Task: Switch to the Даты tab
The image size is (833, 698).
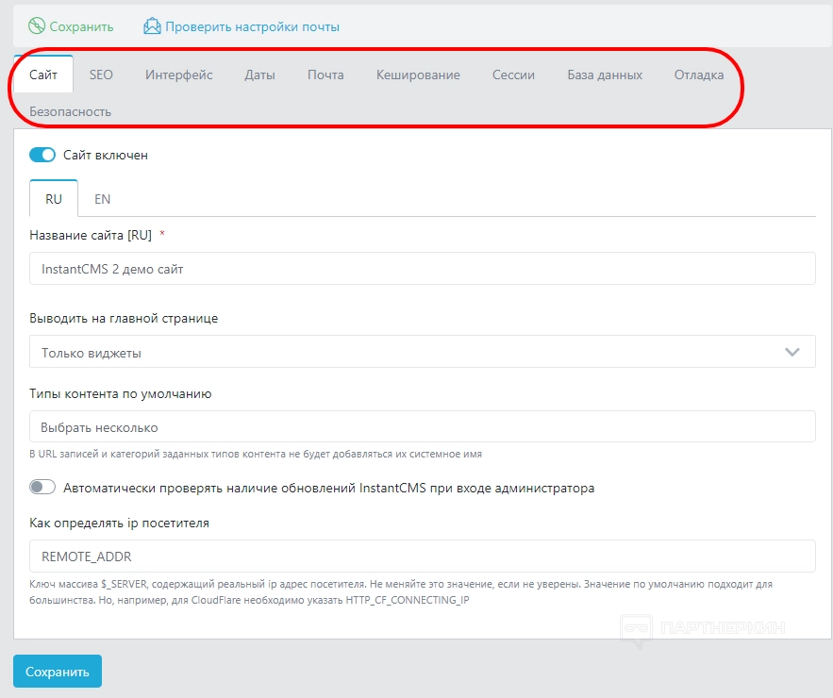Action: point(259,75)
